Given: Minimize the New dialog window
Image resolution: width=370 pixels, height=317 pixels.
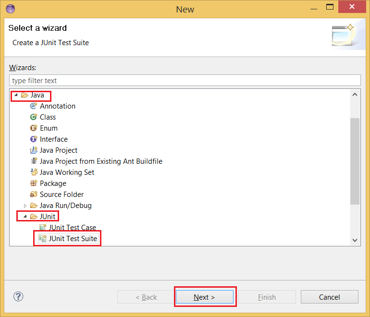Looking at the screenshot, I should pos(314,9).
